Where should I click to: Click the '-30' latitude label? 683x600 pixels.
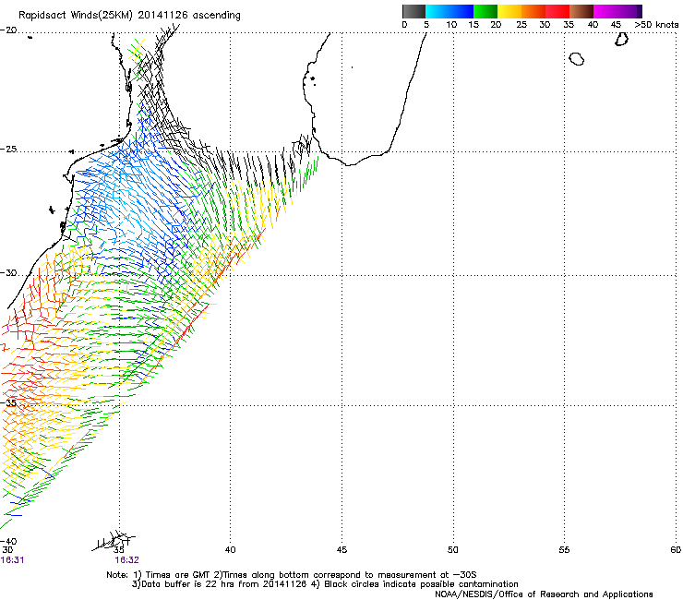tap(8, 273)
